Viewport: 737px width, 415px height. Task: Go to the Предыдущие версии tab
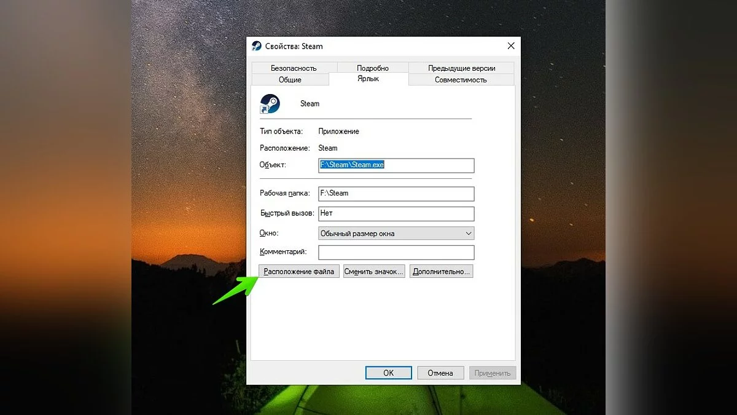pos(461,68)
